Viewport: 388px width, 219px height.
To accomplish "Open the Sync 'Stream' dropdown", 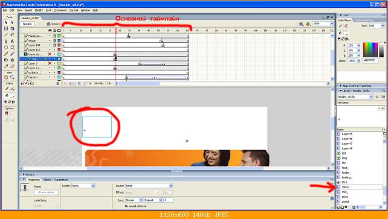I will [x=141, y=200].
